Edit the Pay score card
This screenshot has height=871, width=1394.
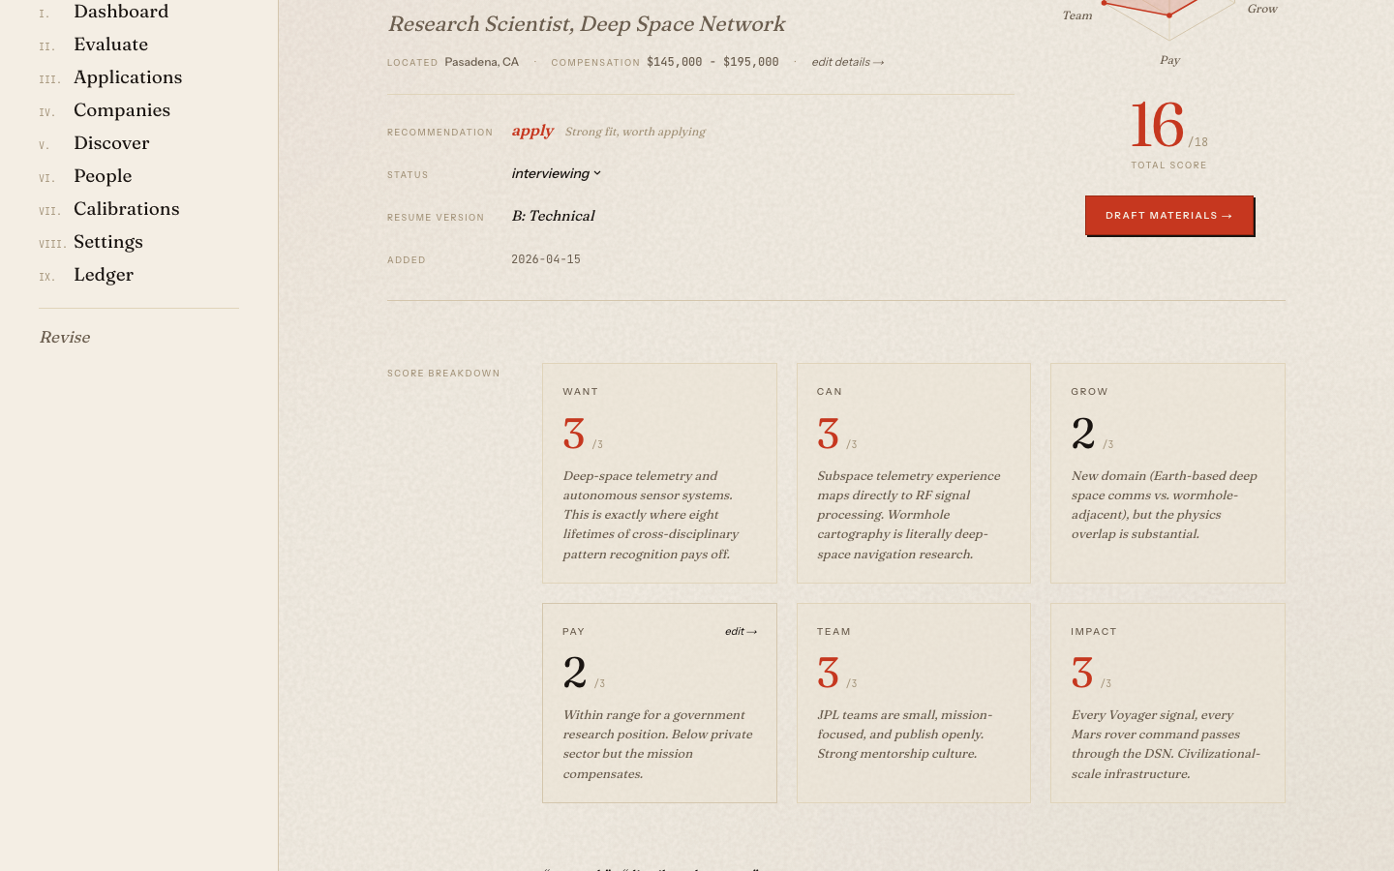point(741,632)
